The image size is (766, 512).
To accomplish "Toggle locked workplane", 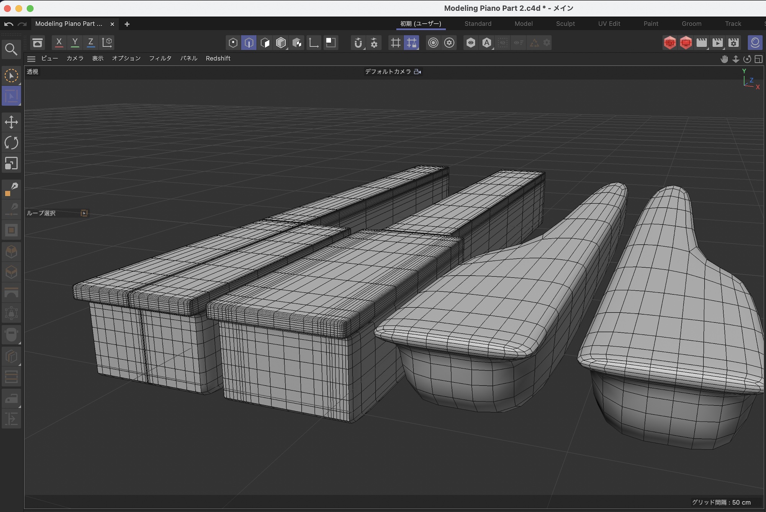I will tap(412, 43).
